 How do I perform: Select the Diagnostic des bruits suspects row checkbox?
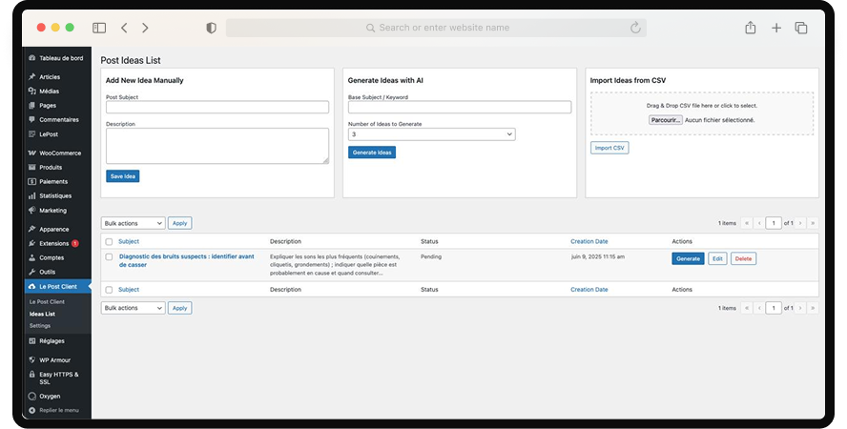point(109,257)
